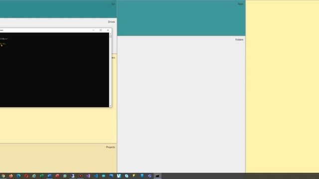The image size is (319, 179).
Task: Launch the green Excel taskbar icon
Action: 42,176
